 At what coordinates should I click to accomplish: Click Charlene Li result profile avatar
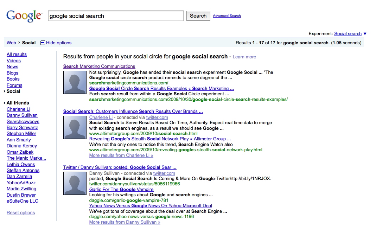(x=75, y=127)
